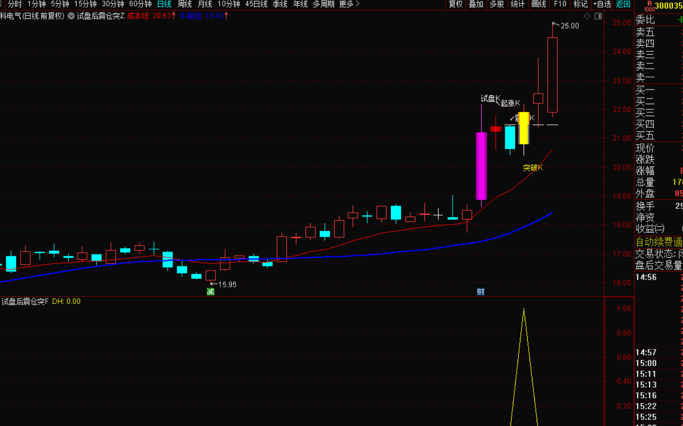
Task: Click the blue 财 event marker
Action: click(x=480, y=292)
